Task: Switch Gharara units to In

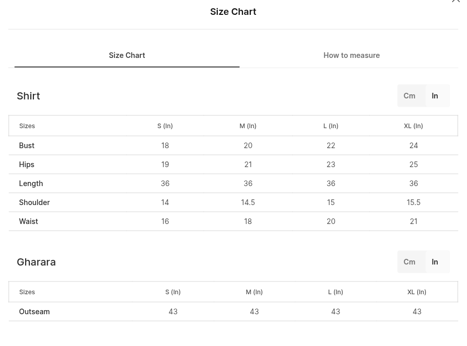Action: (435, 262)
